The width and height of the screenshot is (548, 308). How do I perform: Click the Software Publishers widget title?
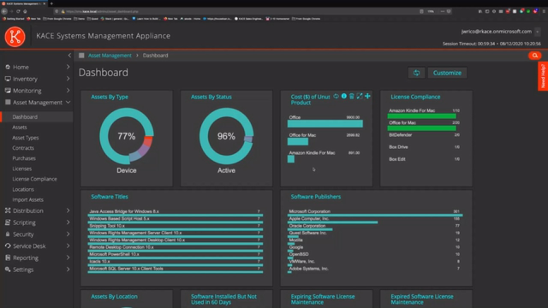(x=316, y=197)
